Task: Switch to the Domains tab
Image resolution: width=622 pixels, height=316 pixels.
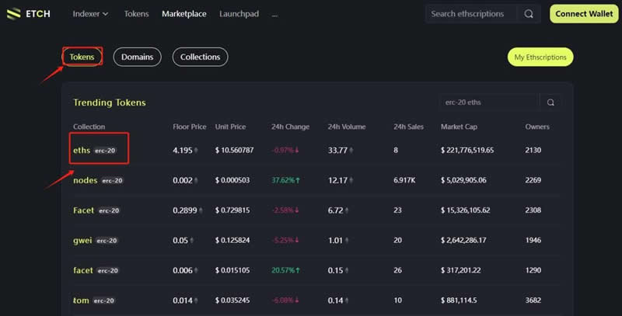Action: [x=137, y=57]
